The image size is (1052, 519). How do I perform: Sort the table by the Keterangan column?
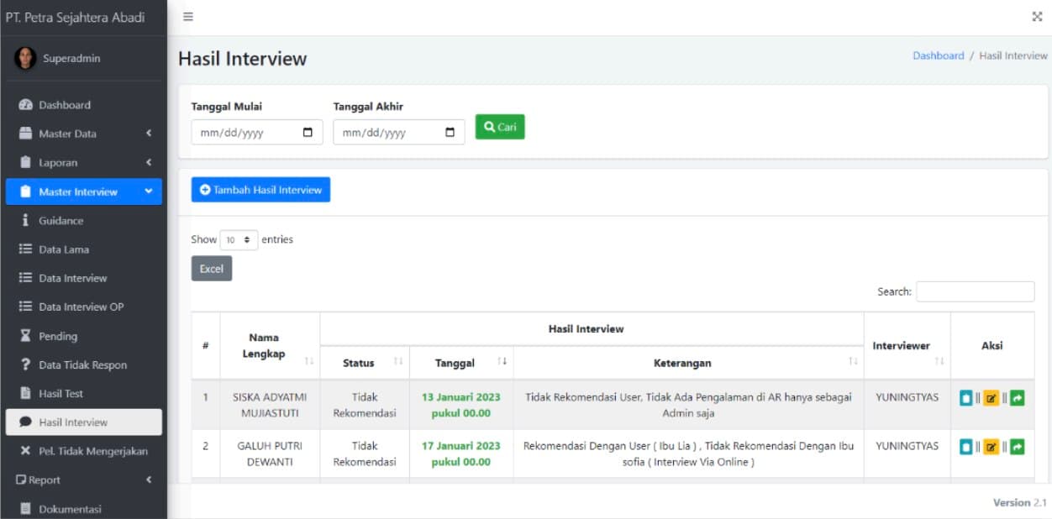tap(853, 362)
